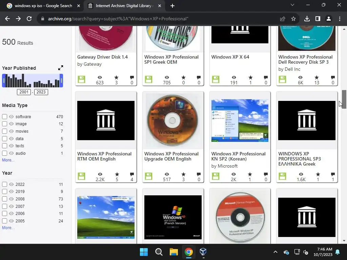Open Gateway Driver Disk 1.4 item
This screenshot has width=347, height=260.
coord(102,57)
